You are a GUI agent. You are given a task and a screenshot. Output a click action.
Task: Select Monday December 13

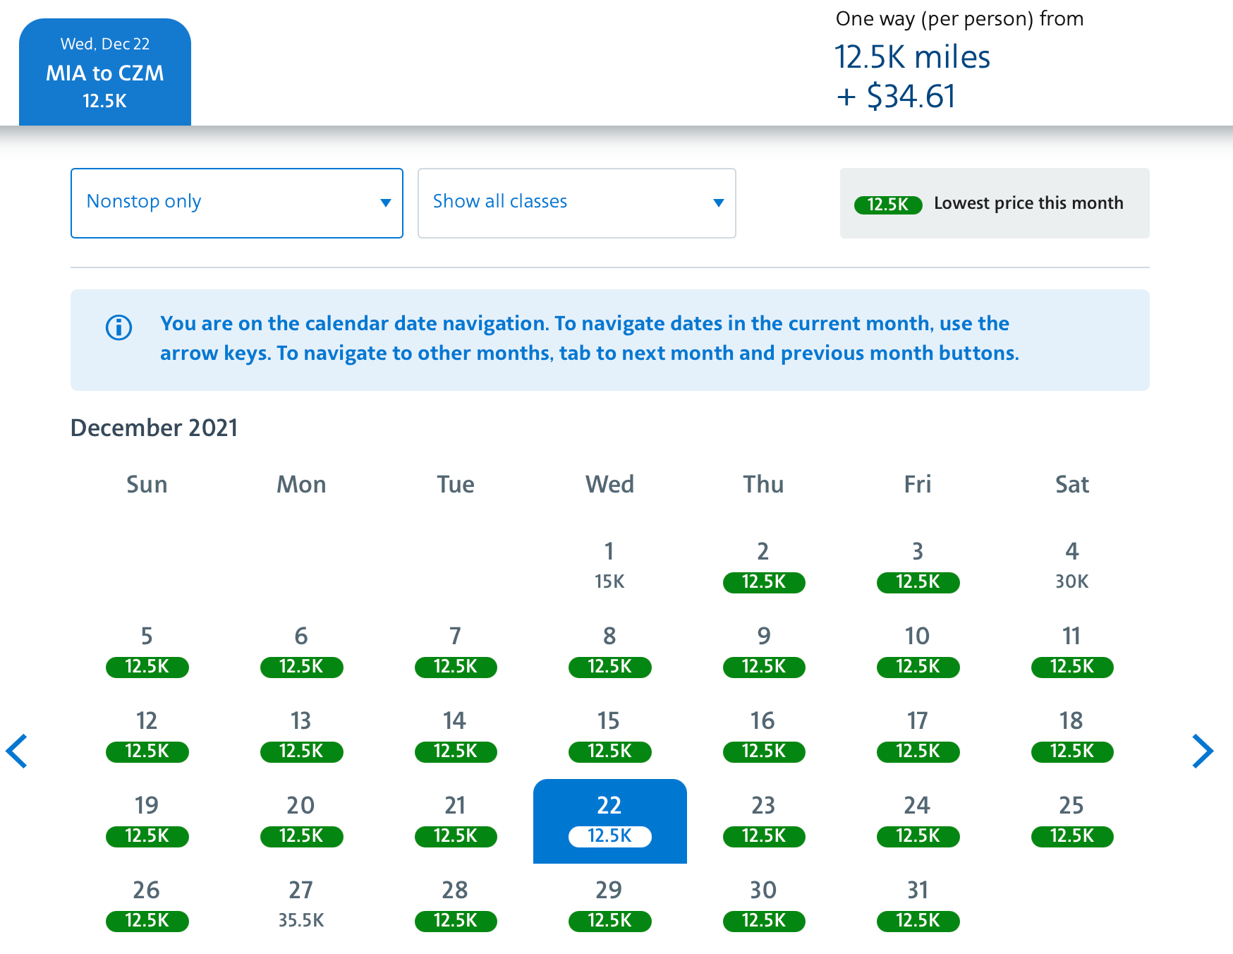pyautogui.click(x=301, y=736)
